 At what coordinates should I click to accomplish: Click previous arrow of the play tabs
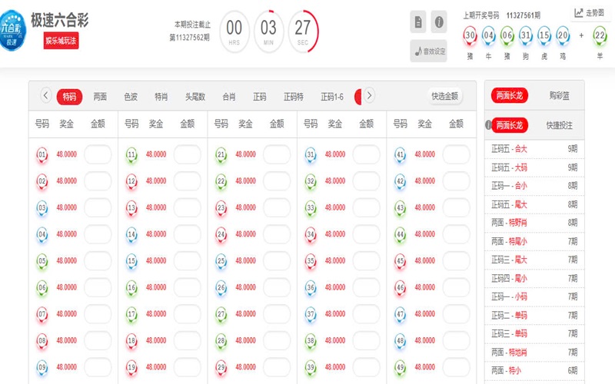coord(46,95)
